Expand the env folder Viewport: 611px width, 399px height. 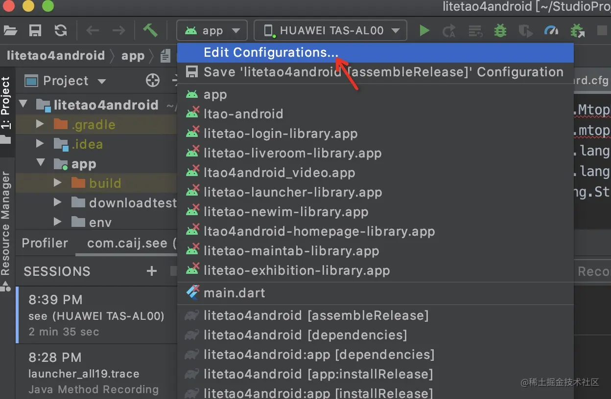[58, 222]
